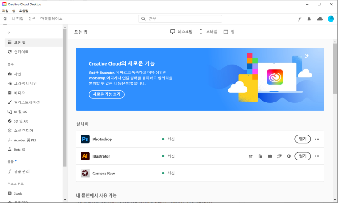Viewport: 338px width, 203px height.
Task: Open Illustrator plugins block icon
Action: coord(270,156)
